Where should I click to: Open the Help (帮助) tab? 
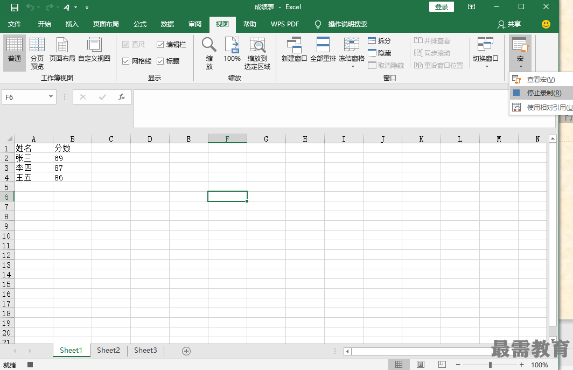[249, 24]
